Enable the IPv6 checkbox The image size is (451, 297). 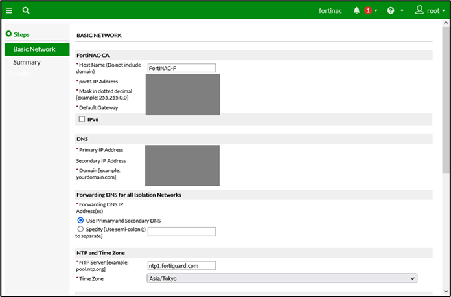click(x=82, y=119)
